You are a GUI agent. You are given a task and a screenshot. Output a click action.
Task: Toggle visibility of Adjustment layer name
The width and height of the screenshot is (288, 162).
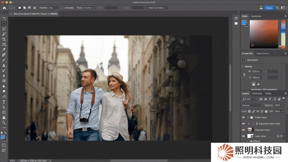pos(243,124)
